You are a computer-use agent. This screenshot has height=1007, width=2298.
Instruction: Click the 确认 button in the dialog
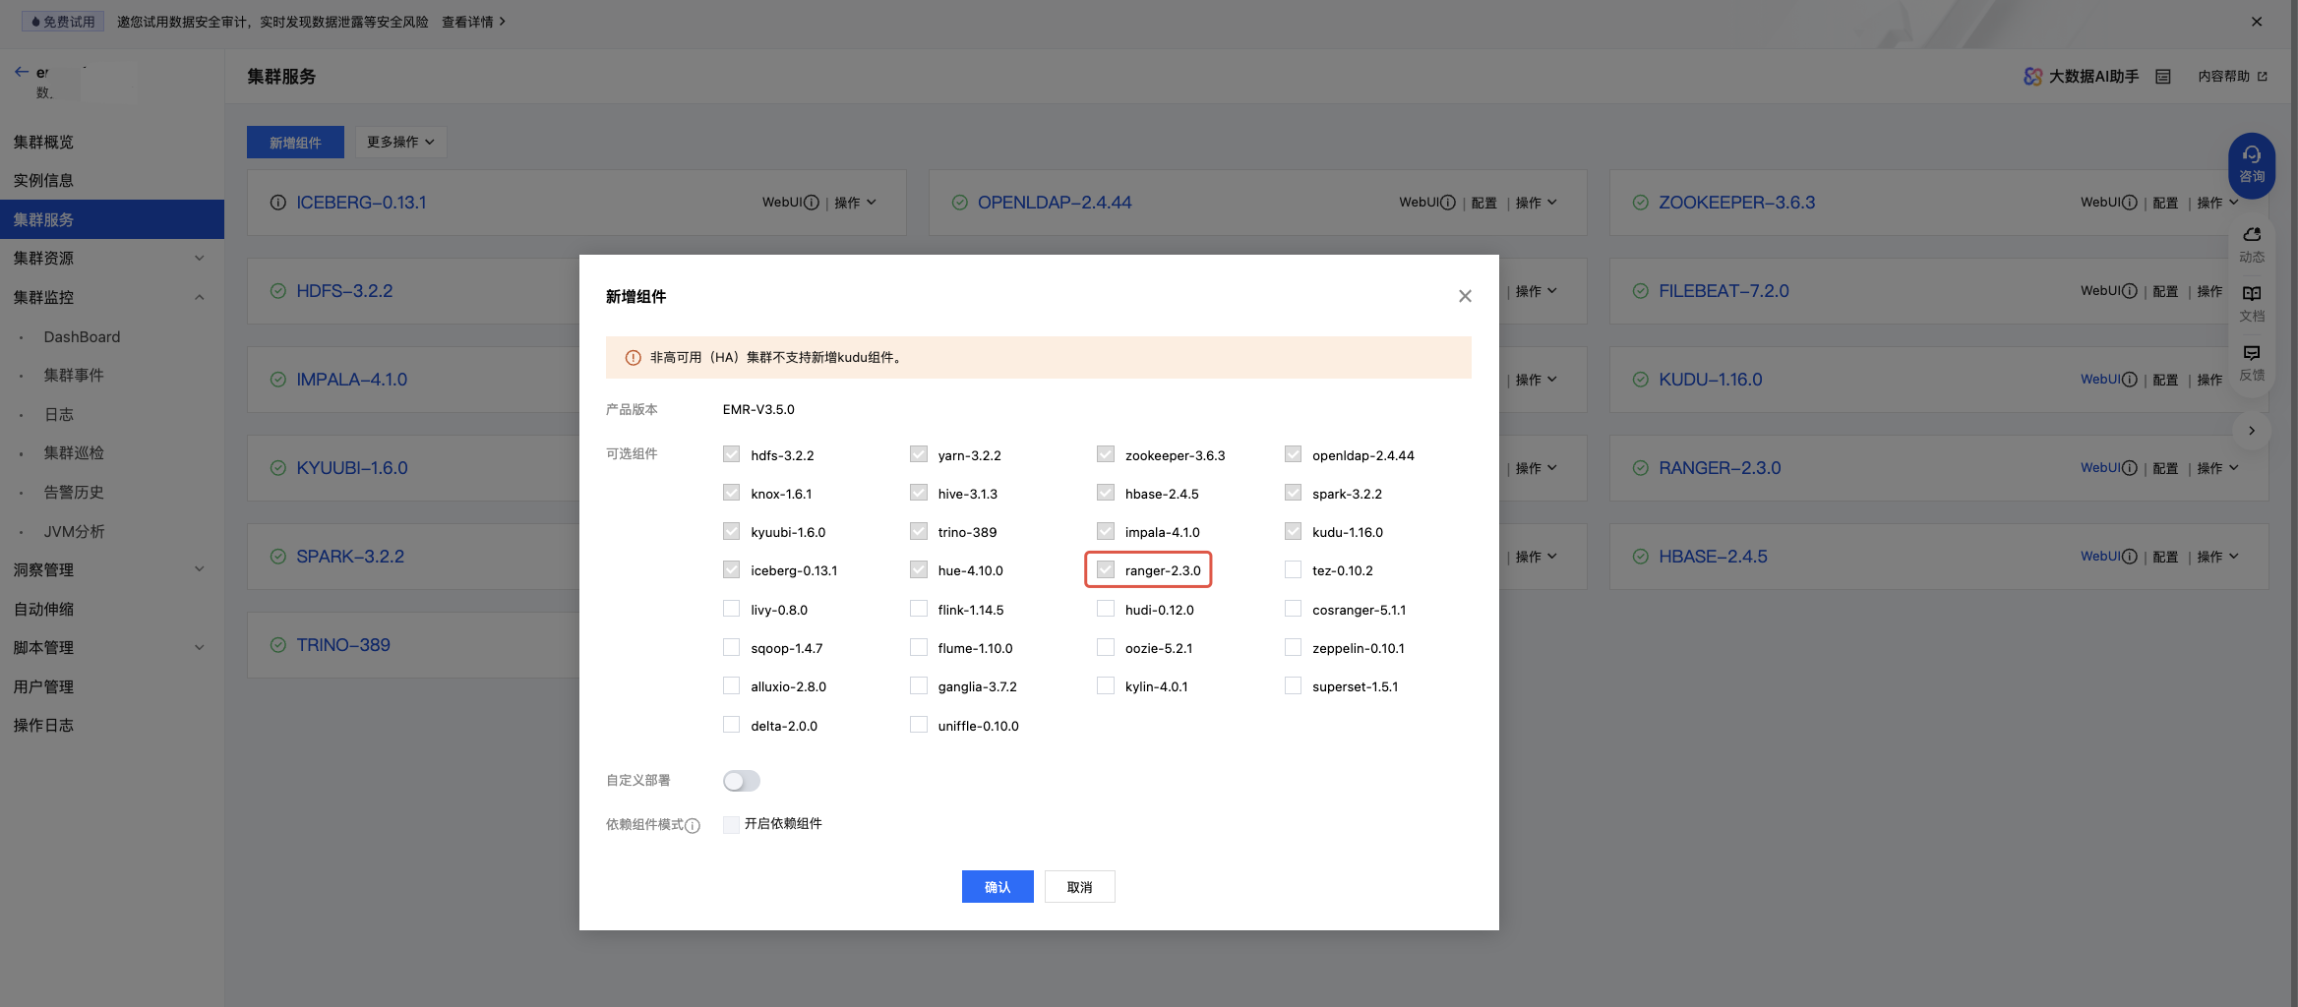point(998,887)
